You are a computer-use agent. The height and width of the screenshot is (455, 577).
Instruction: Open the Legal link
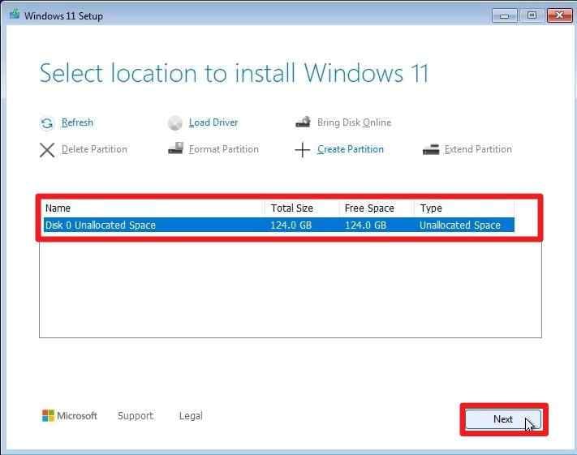pyautogui.click(x=191, y=416)
